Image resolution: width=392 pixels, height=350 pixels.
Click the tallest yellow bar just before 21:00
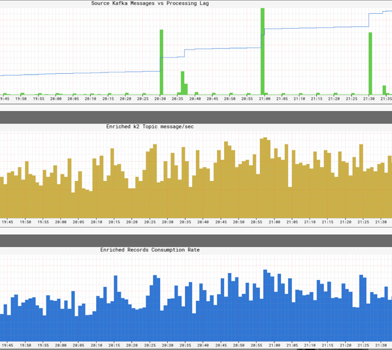[x=265, y=178]
